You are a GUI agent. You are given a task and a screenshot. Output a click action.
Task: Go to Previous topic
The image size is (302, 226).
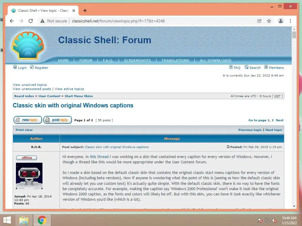[x=250, y=130]
